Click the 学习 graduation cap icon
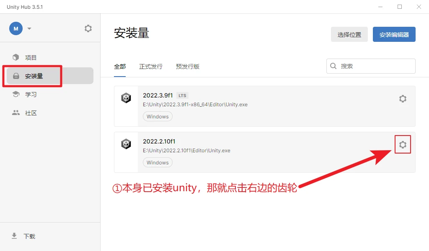This screenshot has width=429, height=251. click(16, 94)
